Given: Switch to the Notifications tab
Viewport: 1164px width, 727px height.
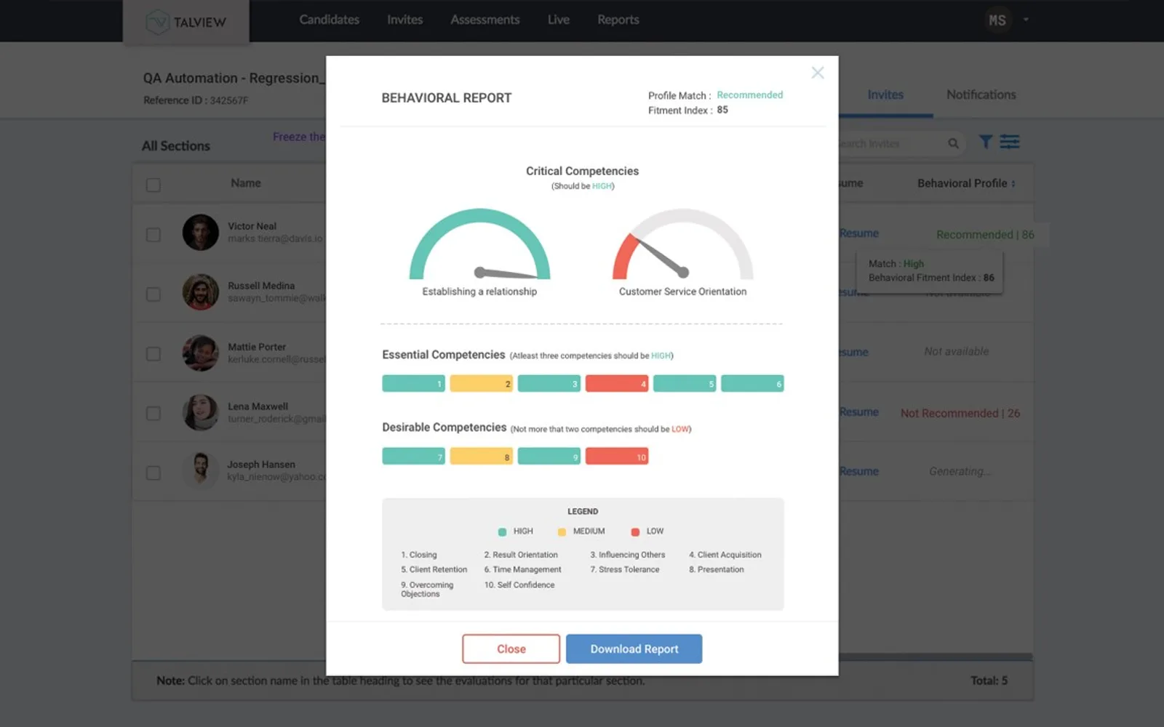Looking at the screenshot, I should pyautogui.click(x=981, y=95).
